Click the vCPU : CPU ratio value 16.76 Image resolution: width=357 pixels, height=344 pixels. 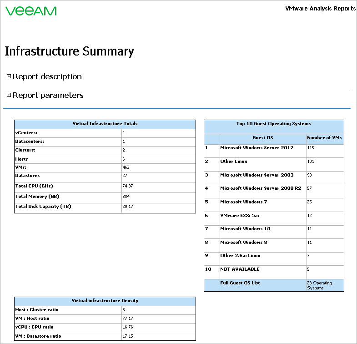(x=128, y=327)
